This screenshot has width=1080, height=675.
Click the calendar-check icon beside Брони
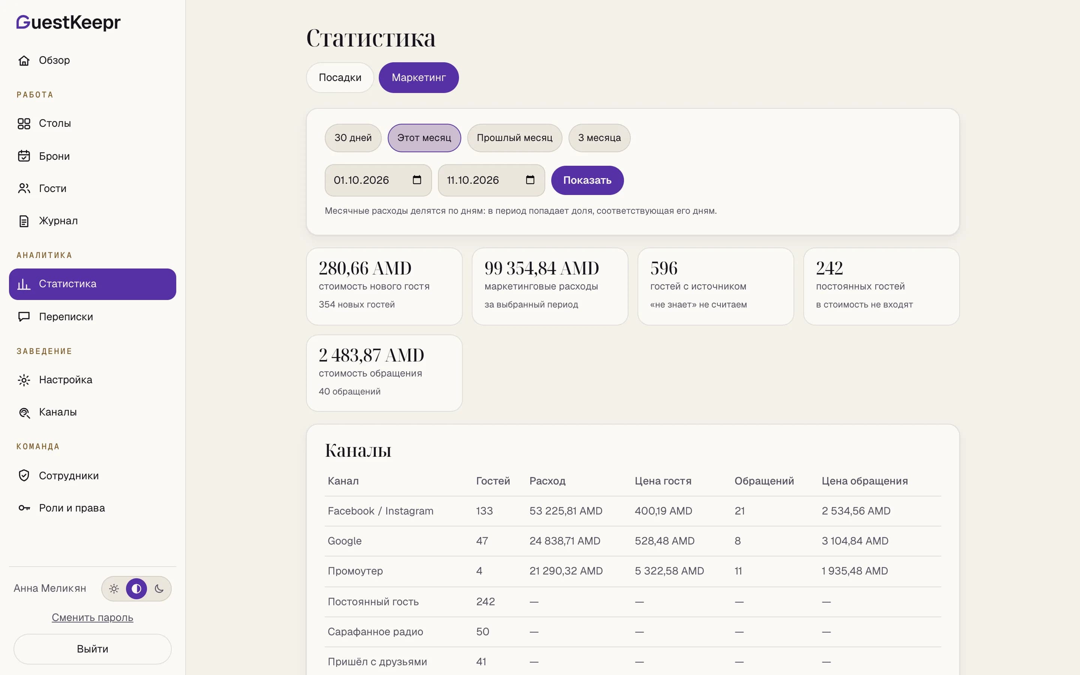tap(24, 156)
